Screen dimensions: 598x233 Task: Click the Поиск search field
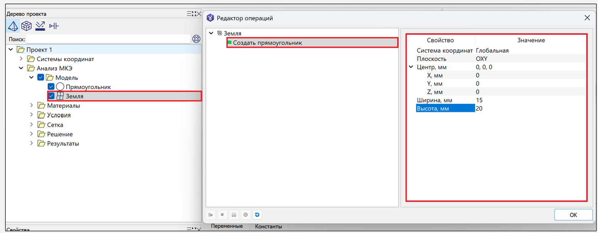point(108,39)
